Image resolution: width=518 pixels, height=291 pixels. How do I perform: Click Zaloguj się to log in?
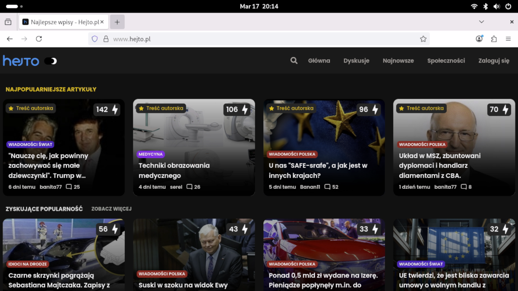494,61
